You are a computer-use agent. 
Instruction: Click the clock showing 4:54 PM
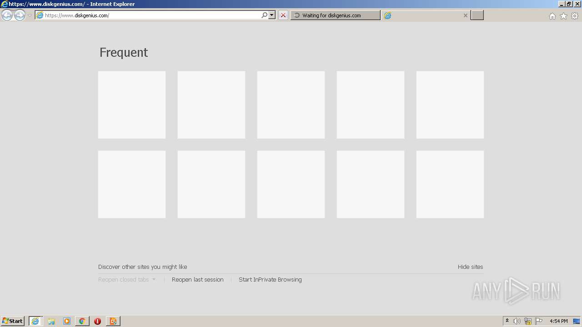tap(558, 321)
